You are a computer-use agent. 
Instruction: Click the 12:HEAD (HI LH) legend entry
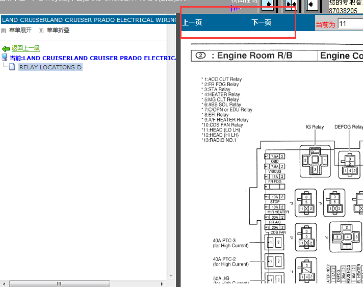pos(220,135)
